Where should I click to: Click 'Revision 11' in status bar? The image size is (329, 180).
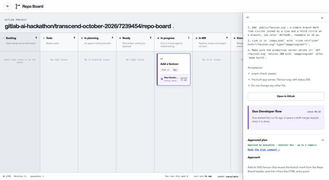coord(20,176)
